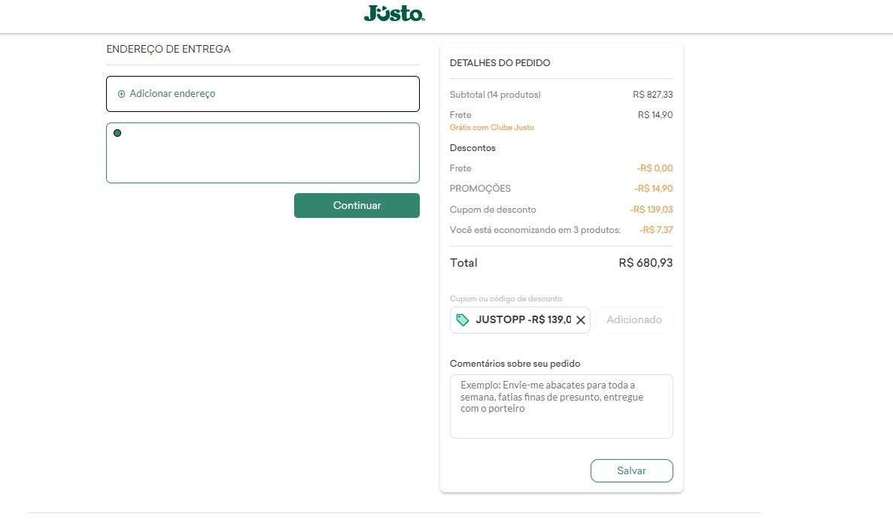Screen dimensions: 893x523
Task: Remove the JUSTOPP coupon with the X
Action: click(580, 320)
